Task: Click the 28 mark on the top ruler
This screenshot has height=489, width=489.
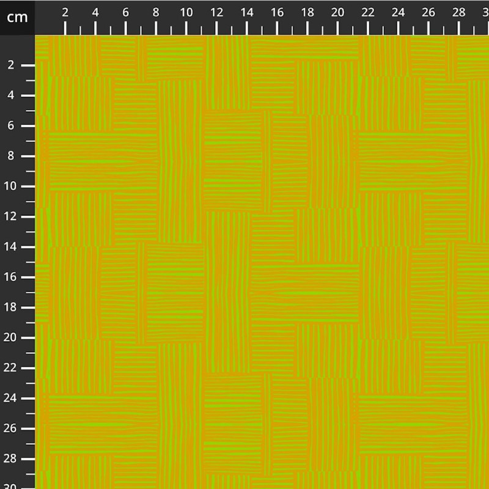Action: [x=459, y=13]
